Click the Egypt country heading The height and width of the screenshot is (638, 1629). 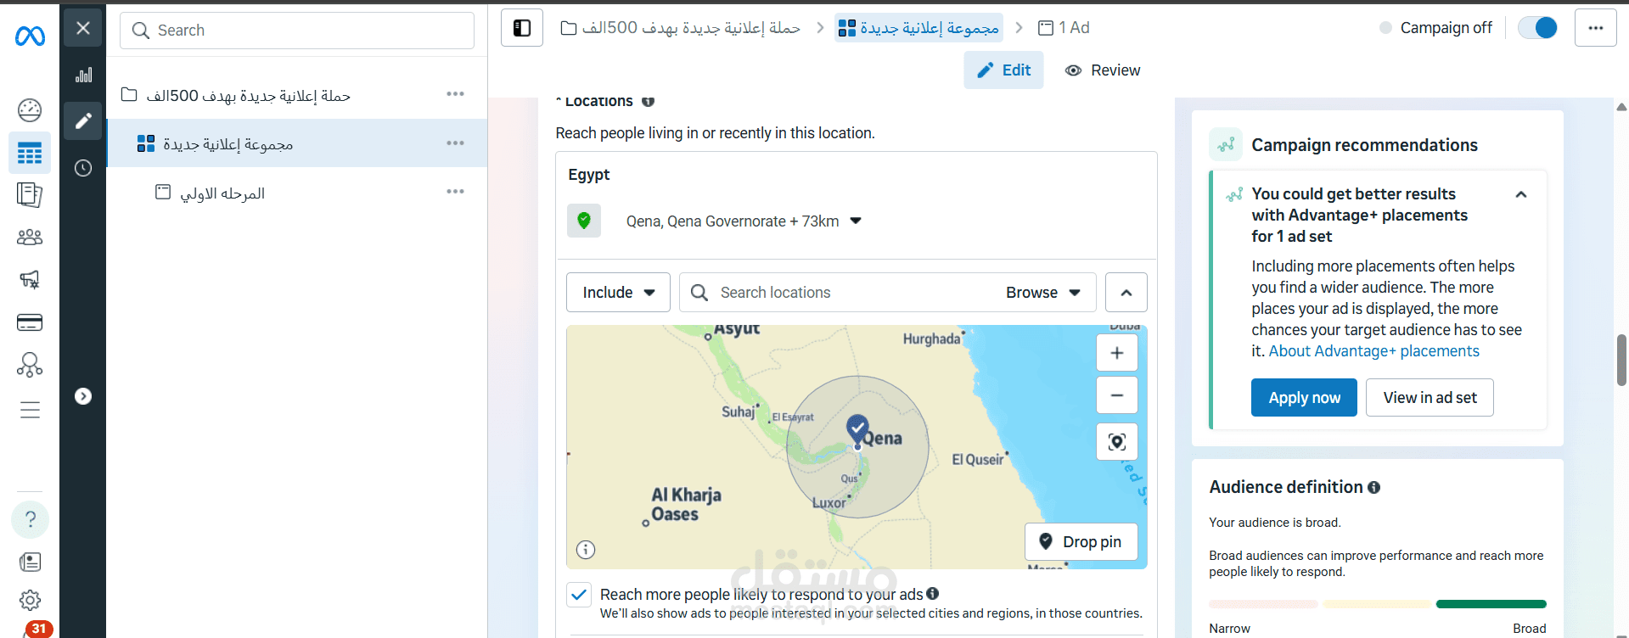coord(589,175)
